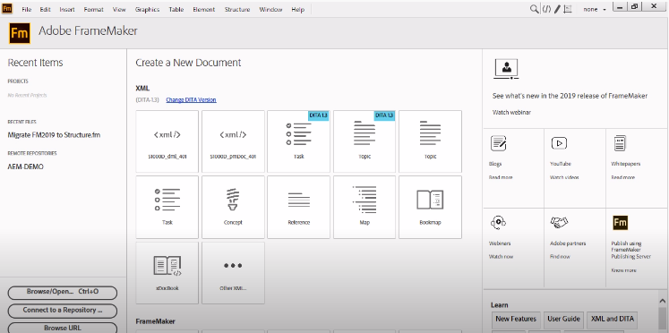The height and width of the screenshot is (333, 669).
Task: Click Know more under Publishing Server
Action: pyautogui.click(x=623, y=270)
